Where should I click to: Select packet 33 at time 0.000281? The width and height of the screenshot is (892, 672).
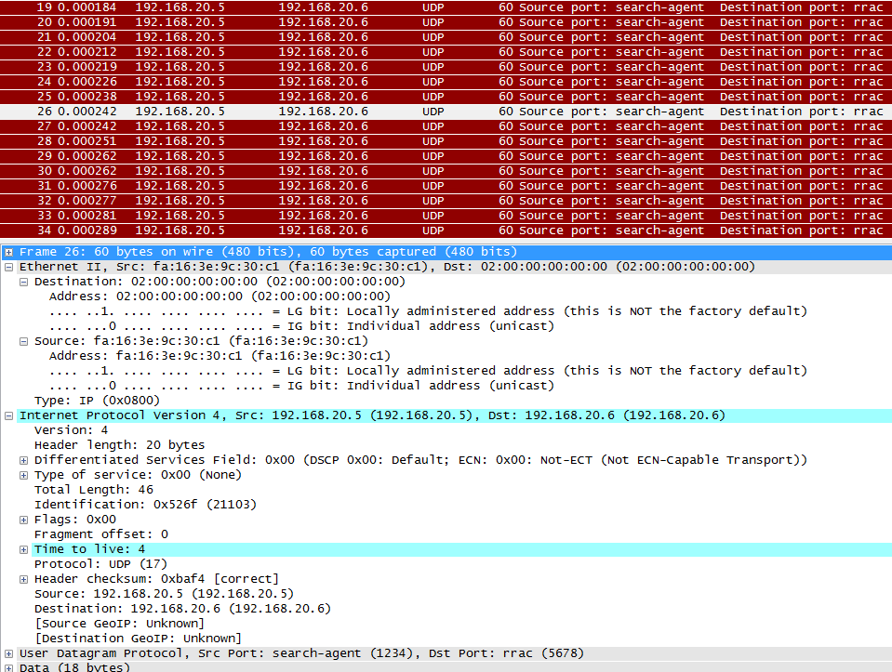pos(446,215)
